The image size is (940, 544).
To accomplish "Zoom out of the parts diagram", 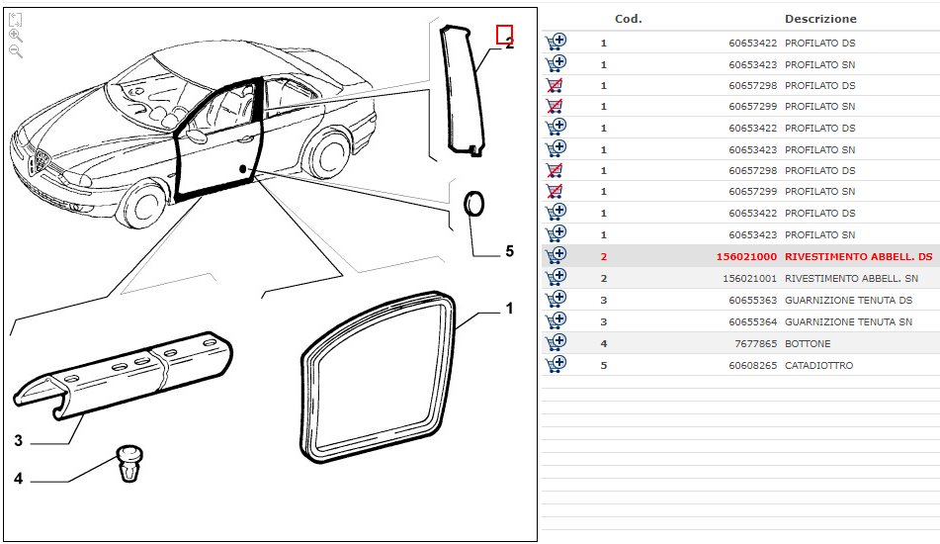I will click(16, 50).
